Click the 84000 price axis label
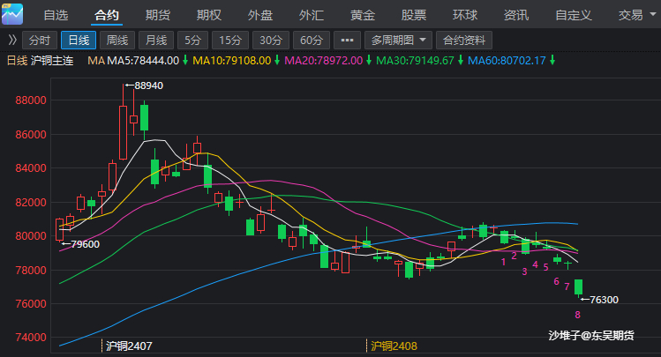Screen dimensions: 661x357 (x=31, y=168)
